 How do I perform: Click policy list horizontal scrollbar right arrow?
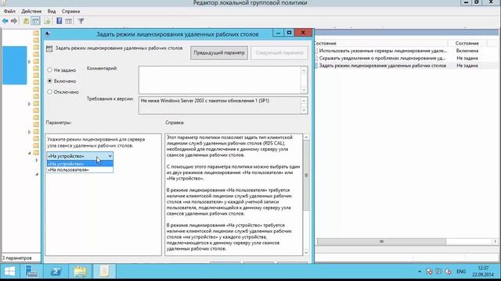(x=495, y=241)
